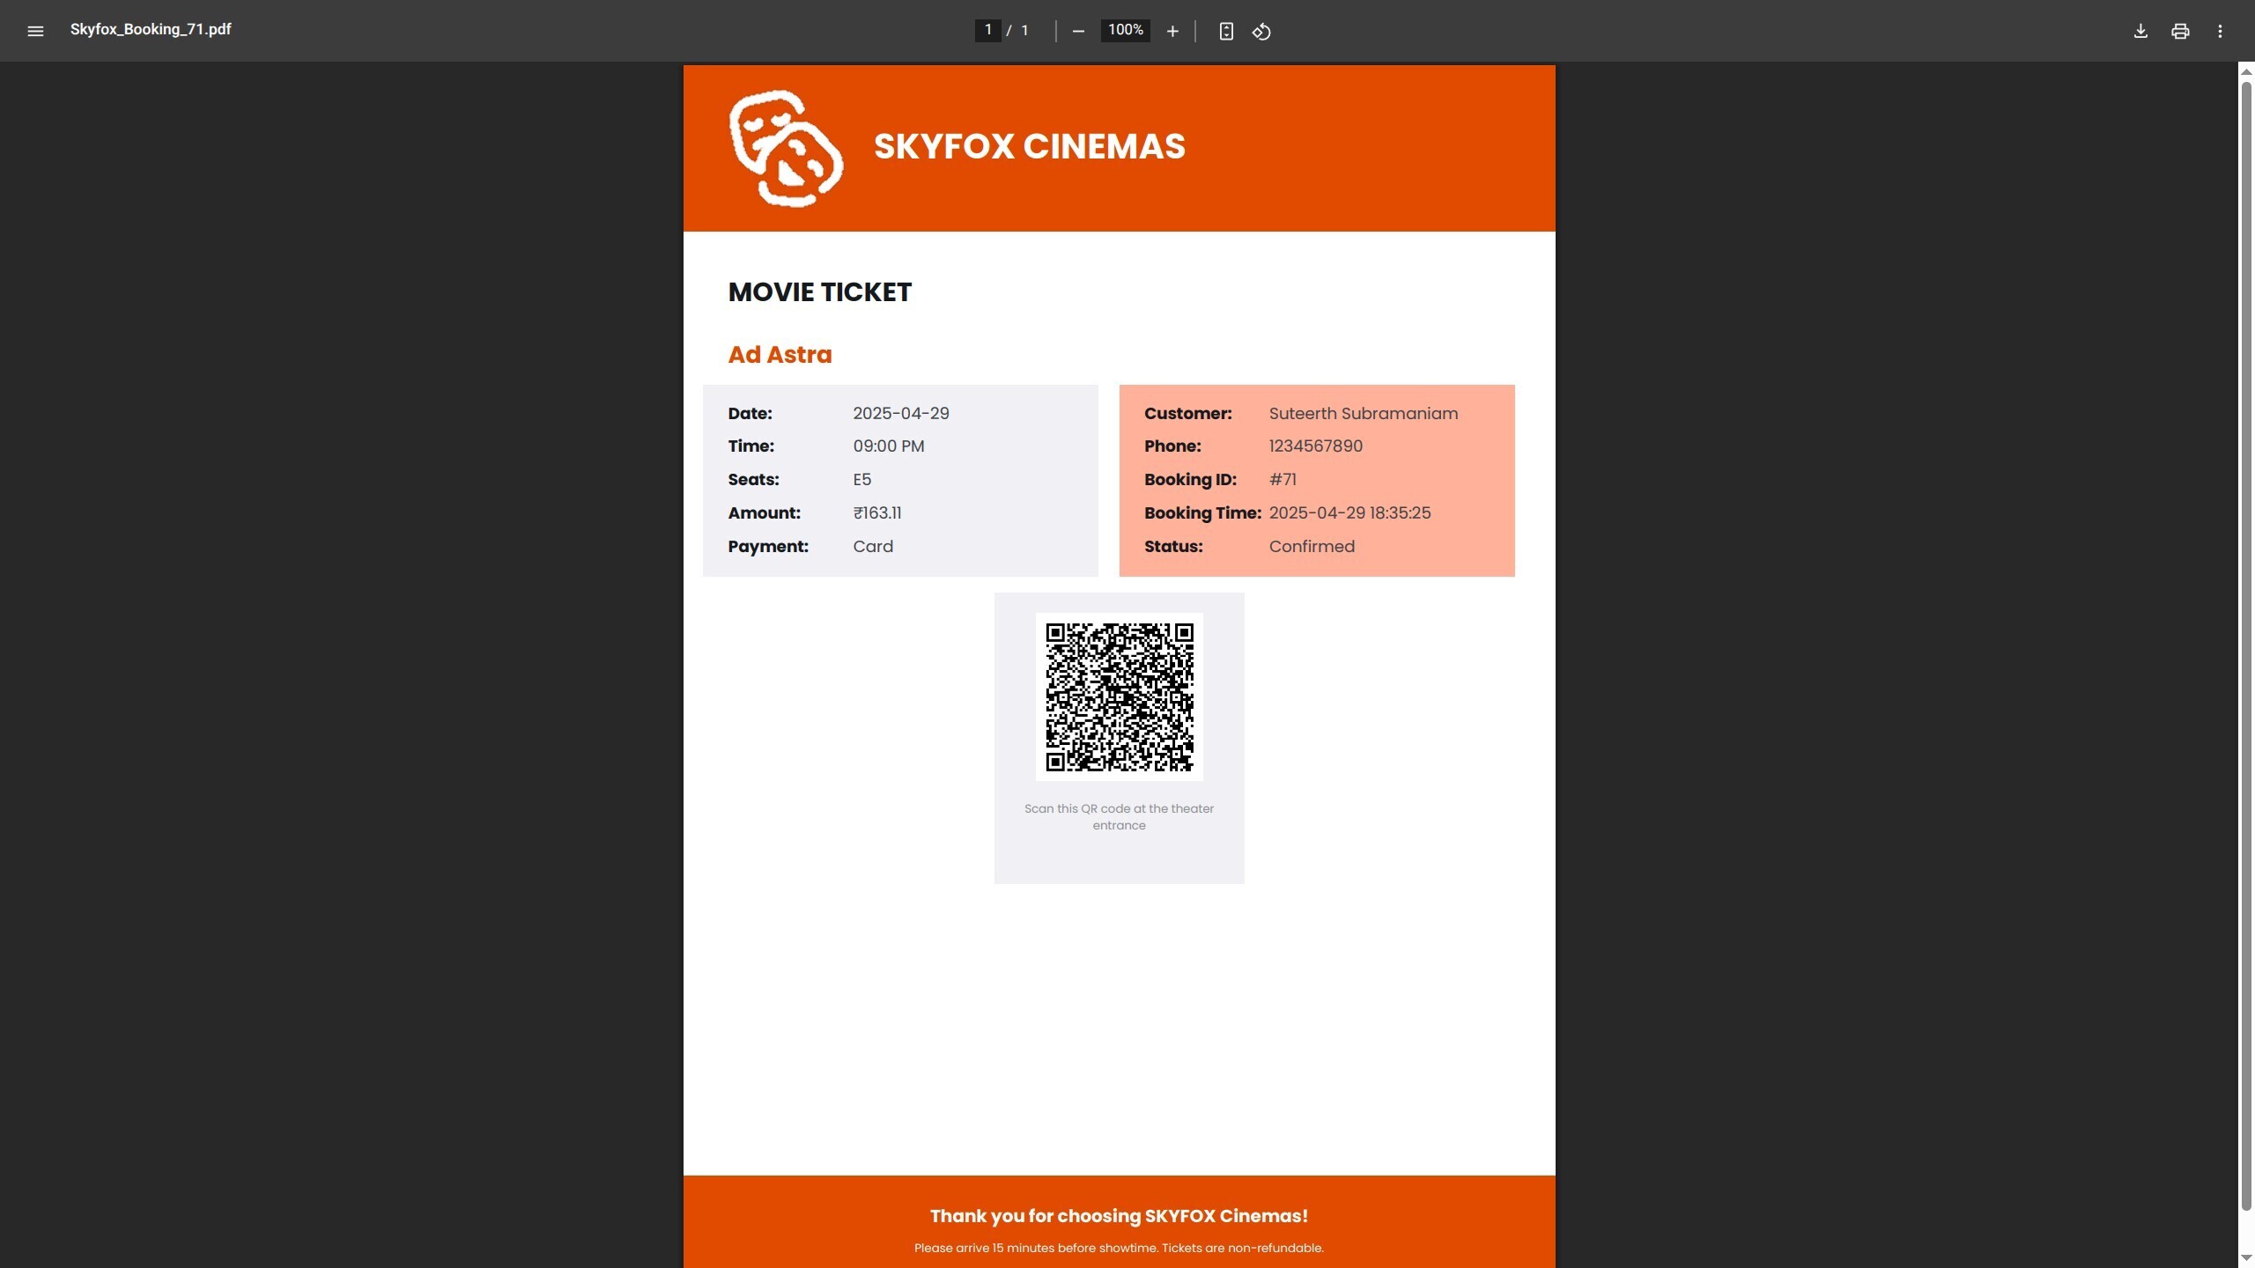Click the Time: label

[x=750, y=446]
